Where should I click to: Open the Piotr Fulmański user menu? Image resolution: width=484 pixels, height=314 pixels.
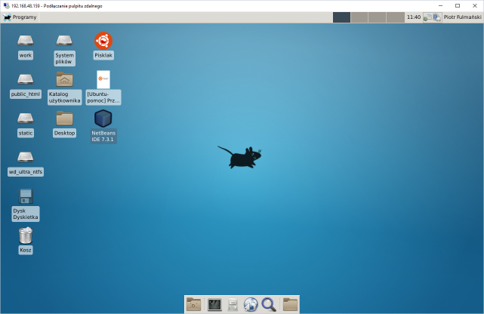(462, 17)
